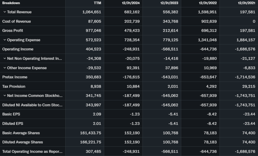Click TTM Total Revenue value 1,064,651

pyautogui.click(x=92, y=12)
